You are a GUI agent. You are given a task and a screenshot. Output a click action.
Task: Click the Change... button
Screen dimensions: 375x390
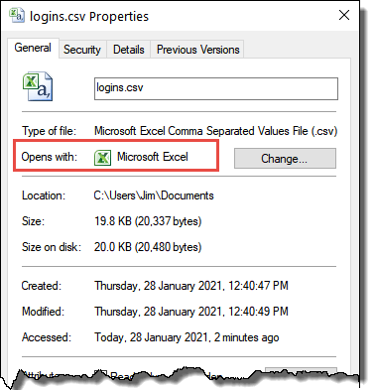[285, 159]
